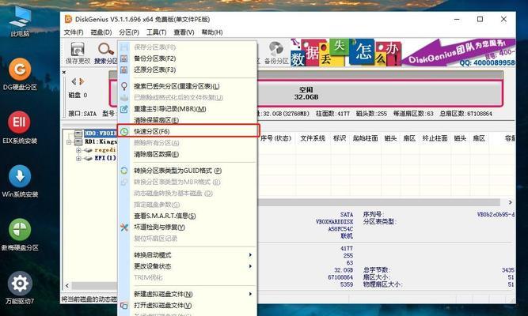The image size is (528, 316).
Task: Expand the regedi partition tree node
Action: [78, 150]
